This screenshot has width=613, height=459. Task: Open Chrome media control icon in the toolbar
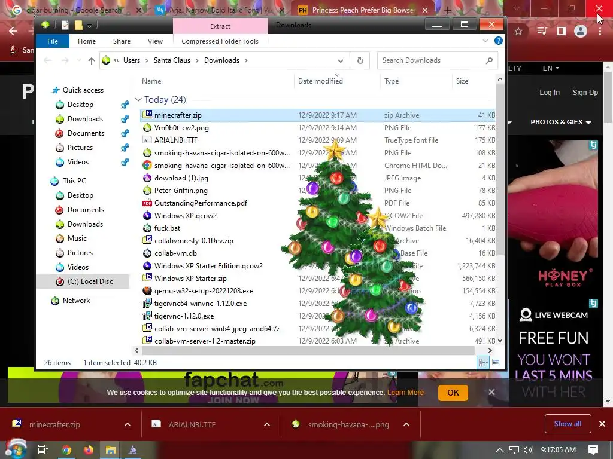(x=542, y=31)
